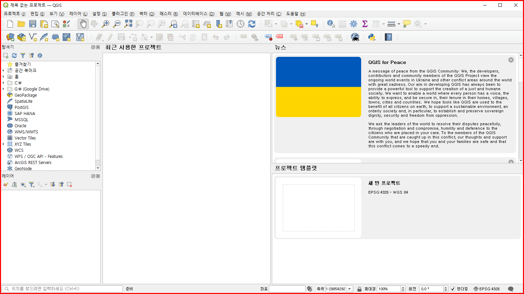Select the Zoom Out magnifier tool

(117, 24)
